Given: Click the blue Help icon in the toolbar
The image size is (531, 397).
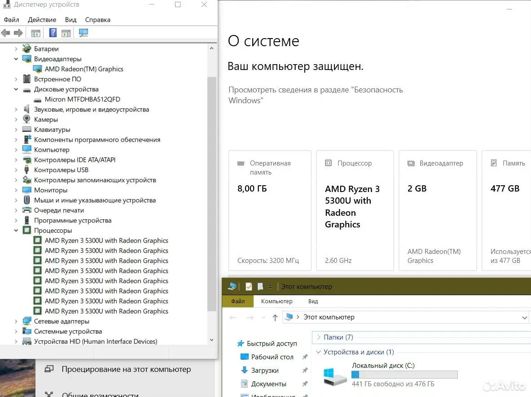Looking at the screenshot, I should 53,33.
